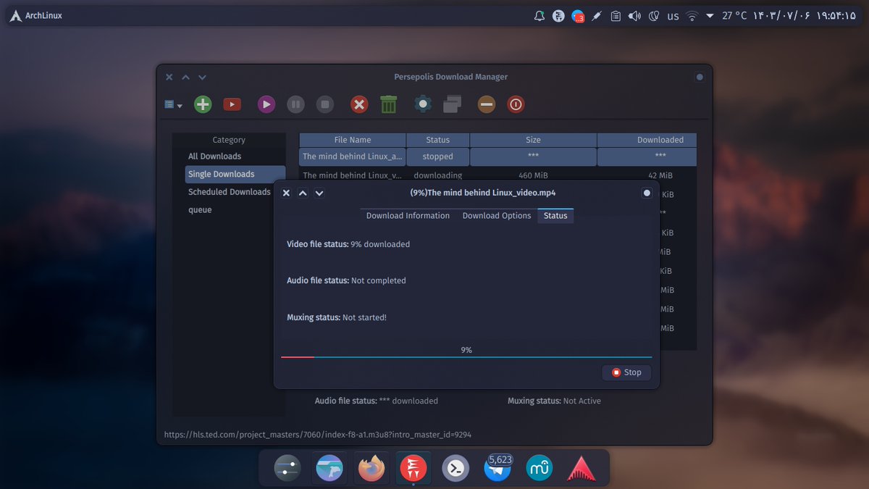Click the dialog's up-chevron title button

coord(303,193)
